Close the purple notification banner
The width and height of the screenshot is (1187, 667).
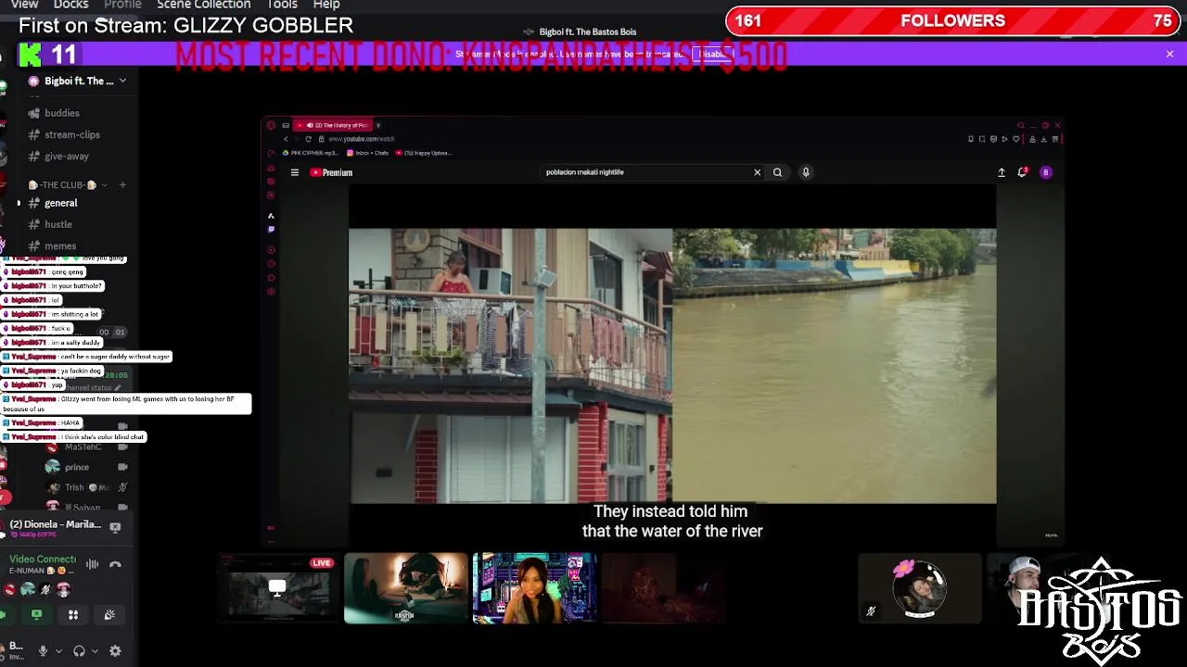click(1169, 54)
